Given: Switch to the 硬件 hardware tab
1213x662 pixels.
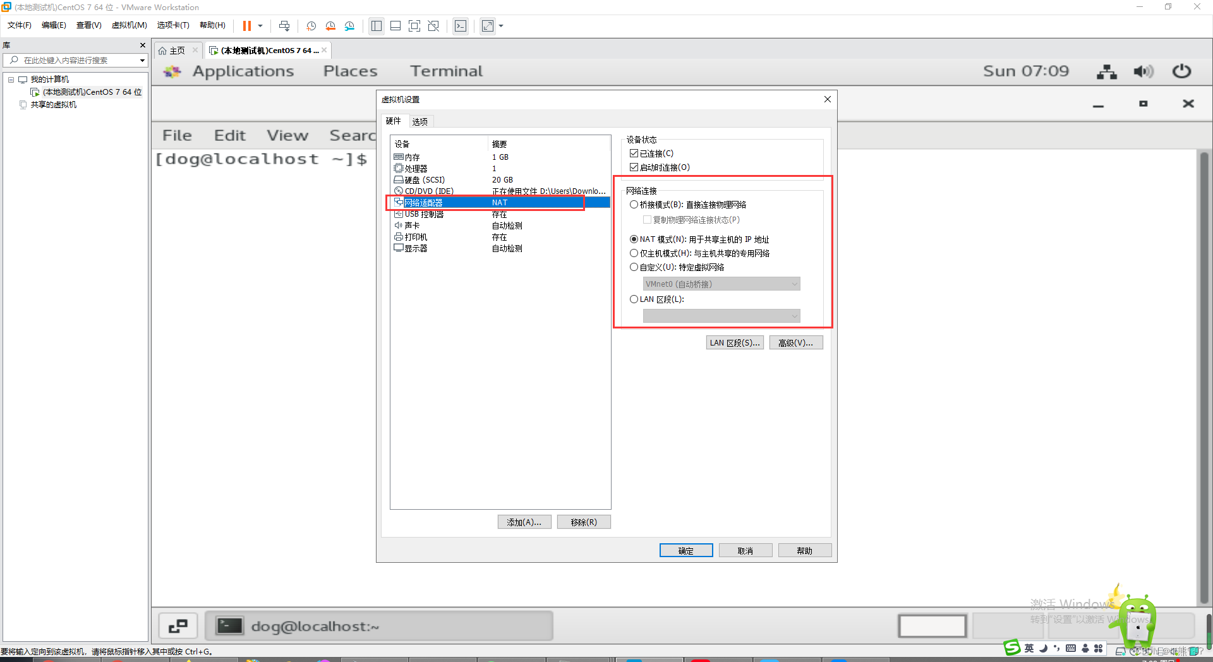Looking at the screenshot, I should [394, 121].
